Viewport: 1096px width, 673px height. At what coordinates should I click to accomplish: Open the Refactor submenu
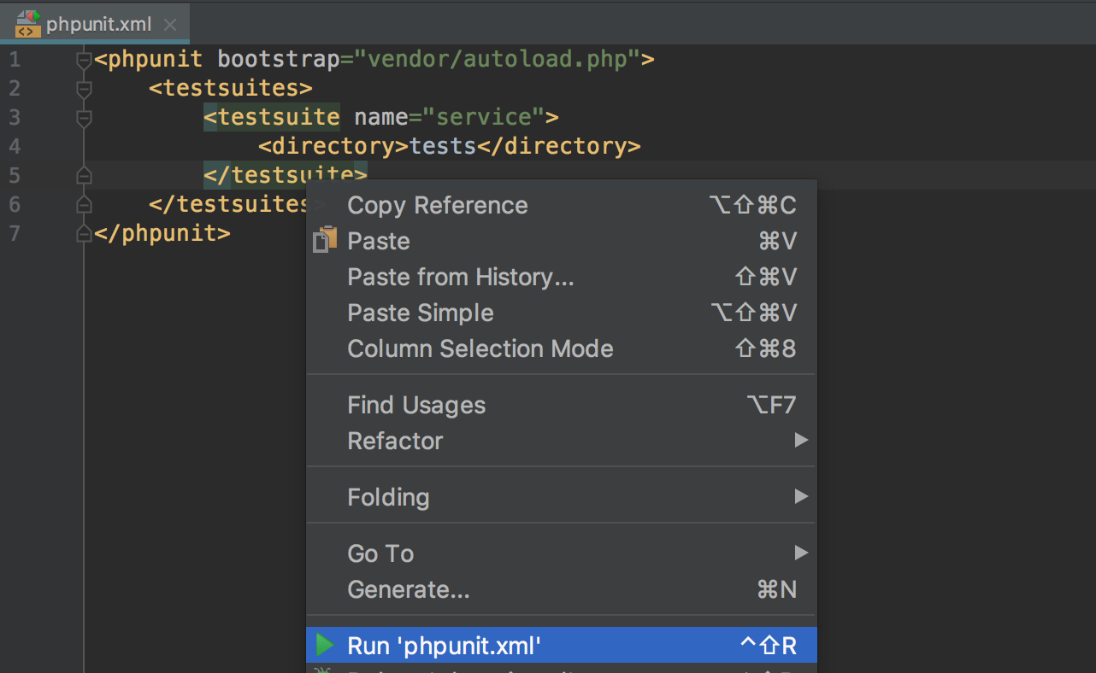point(395,441)
